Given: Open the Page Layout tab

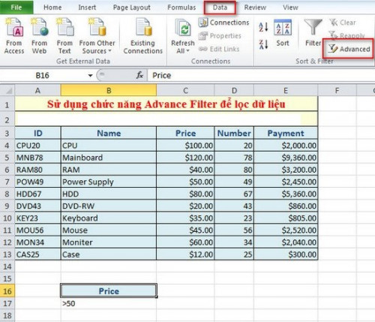Looking at the screenshot, I should [132, 8].
